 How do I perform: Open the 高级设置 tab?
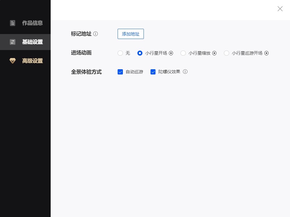pos(25,61)
